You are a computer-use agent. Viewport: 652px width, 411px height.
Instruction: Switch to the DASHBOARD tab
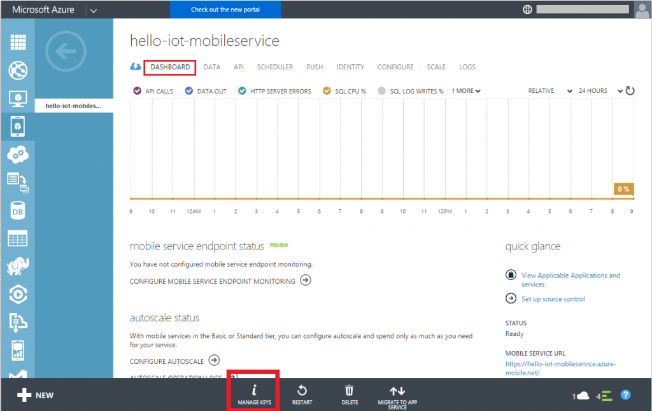point(170,67)
